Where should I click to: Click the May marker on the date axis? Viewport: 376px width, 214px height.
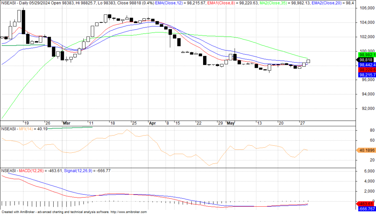coord(231,123)
